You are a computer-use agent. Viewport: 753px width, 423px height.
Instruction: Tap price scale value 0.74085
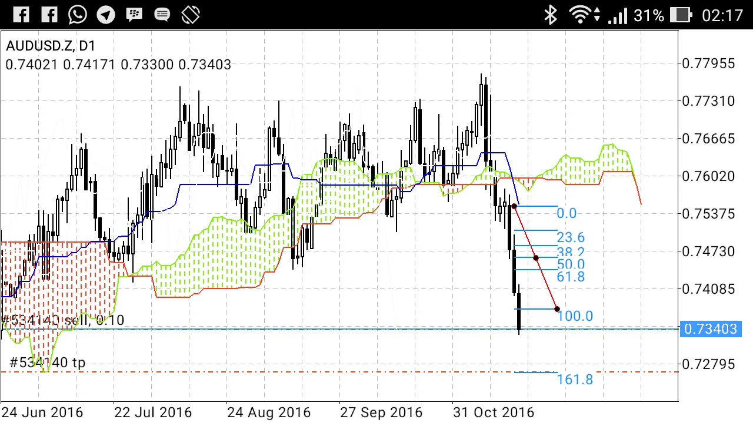708,289
